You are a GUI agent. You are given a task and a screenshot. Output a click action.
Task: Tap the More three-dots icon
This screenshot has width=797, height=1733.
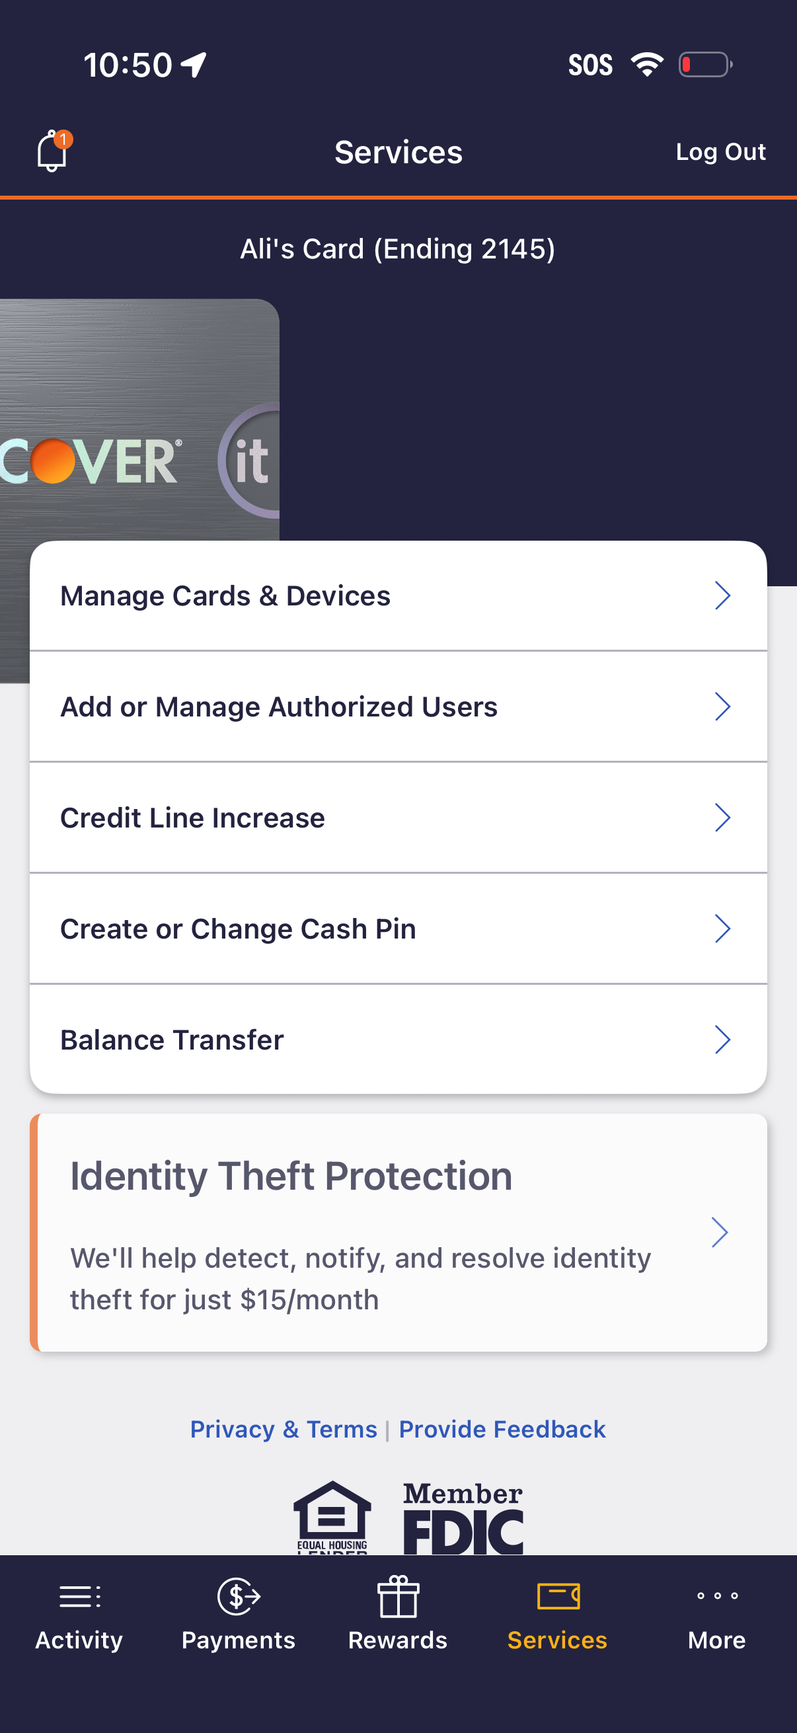717,1596
